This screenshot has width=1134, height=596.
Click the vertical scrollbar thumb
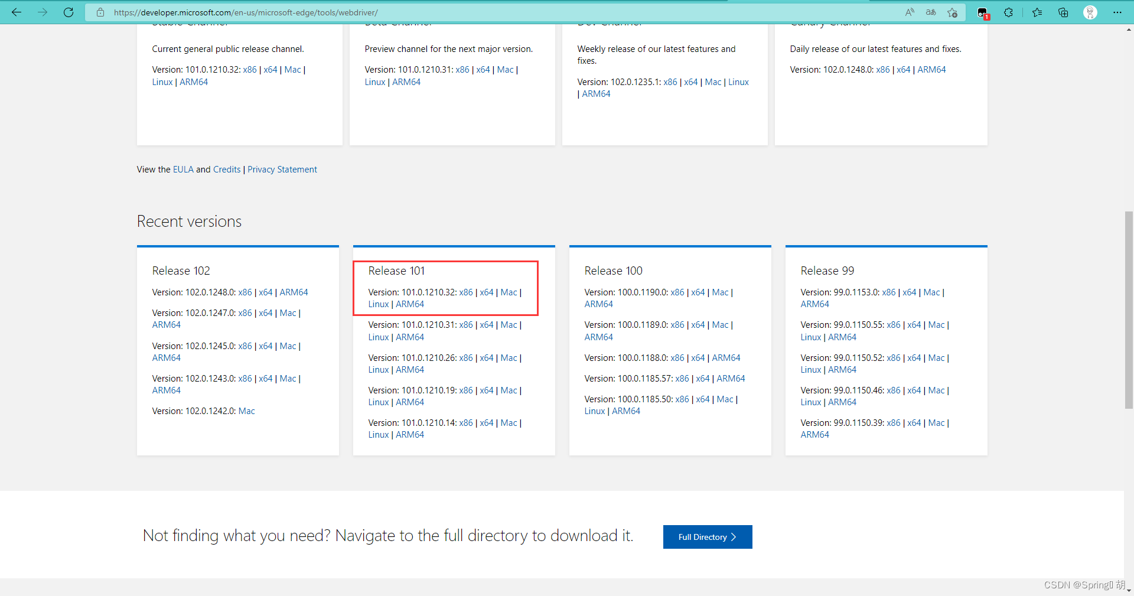click(1129, 310)
